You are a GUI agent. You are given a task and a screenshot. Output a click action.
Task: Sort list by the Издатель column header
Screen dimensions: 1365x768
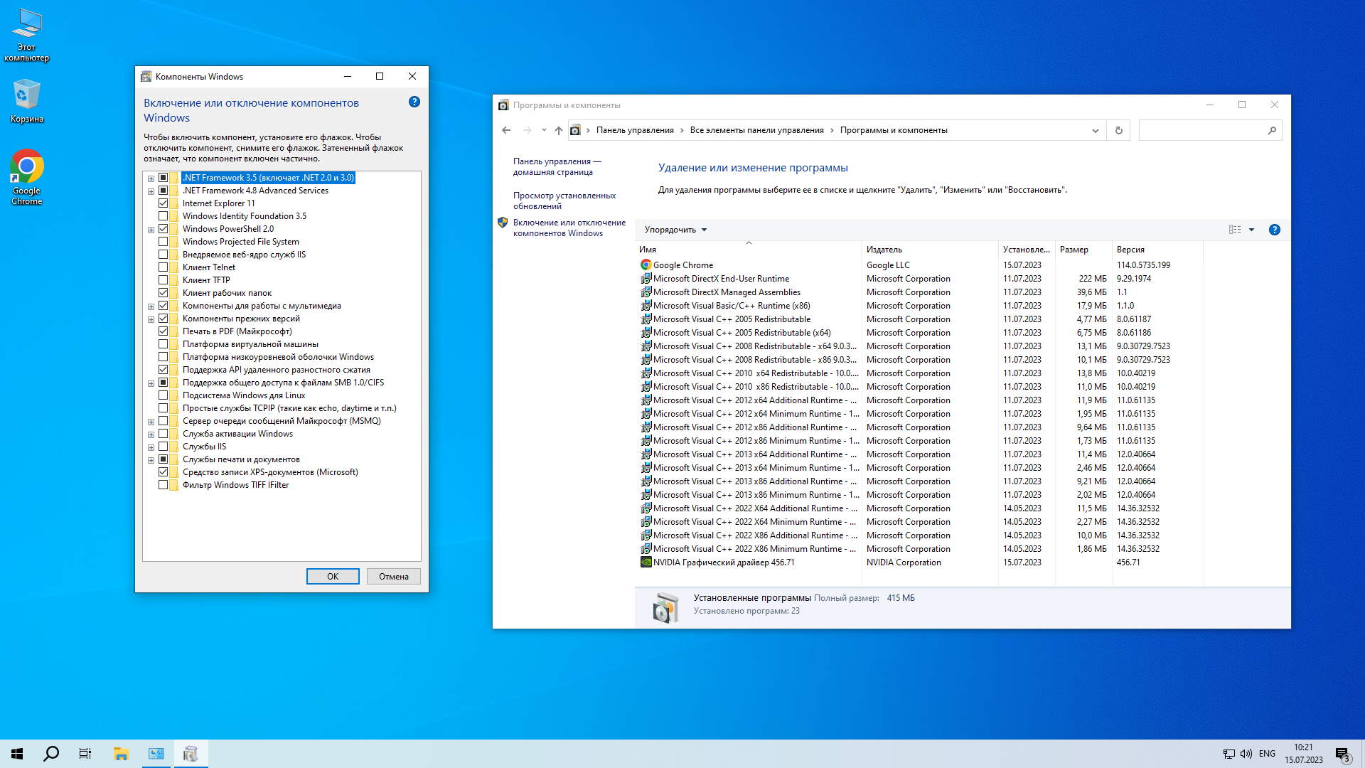pos(884,250)
